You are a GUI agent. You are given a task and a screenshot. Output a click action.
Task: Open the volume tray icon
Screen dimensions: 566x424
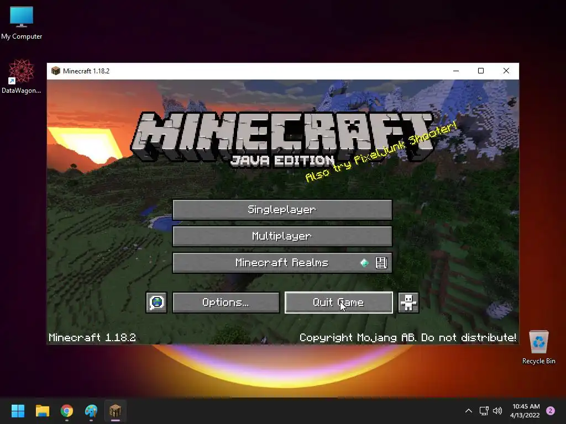[x=497, y=411]
